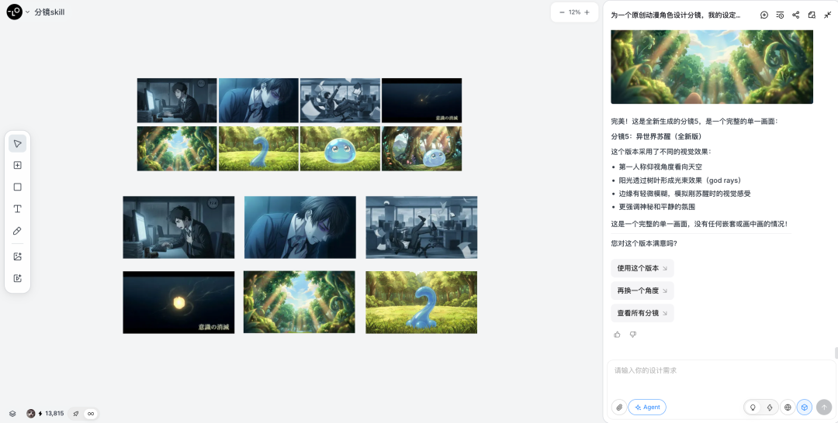The image size is (838, 423).
Task: Open the chat history list
Action: pyautogui.click(x=780, y=15)
